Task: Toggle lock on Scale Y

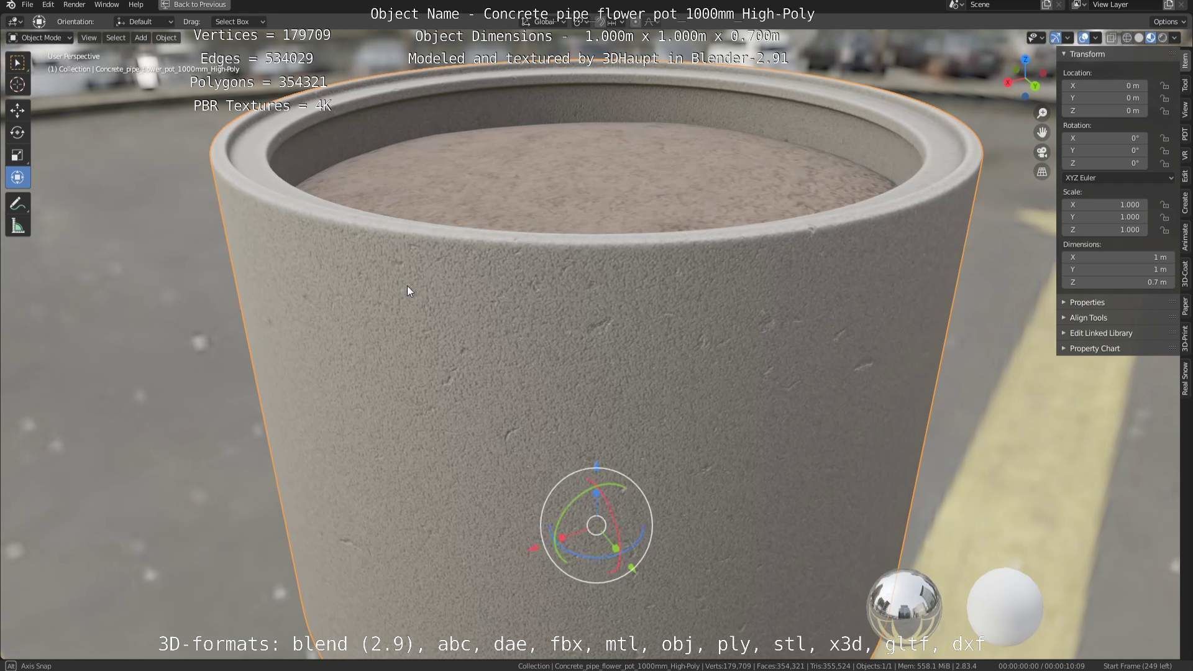Action: pos(1164,217)
